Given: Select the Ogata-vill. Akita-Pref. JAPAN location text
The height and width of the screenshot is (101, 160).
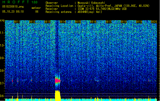Looking at the screenshot, I should [113, 6].
